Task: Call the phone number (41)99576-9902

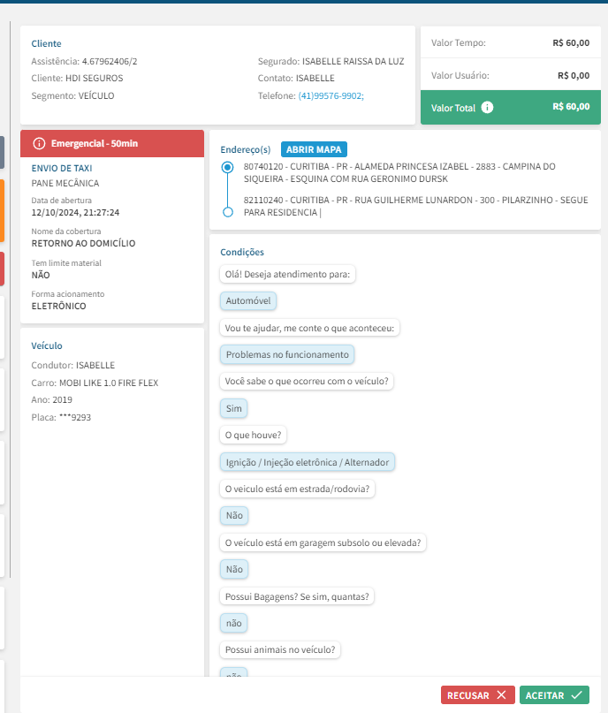Action: tap(331, 95)
